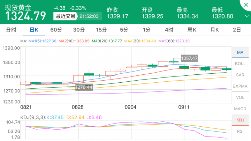Switch to the 分时 chart tab
Screen dimensions: 251x141
[11, 30]
